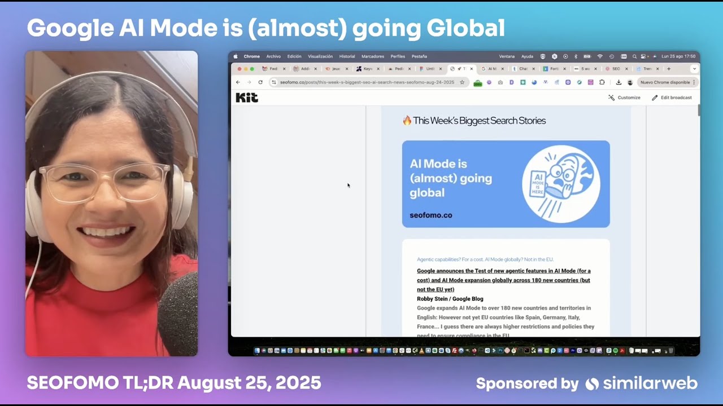Open the Trash in the Dock
This screenshot has width=723, height=406.
(670, 351)
